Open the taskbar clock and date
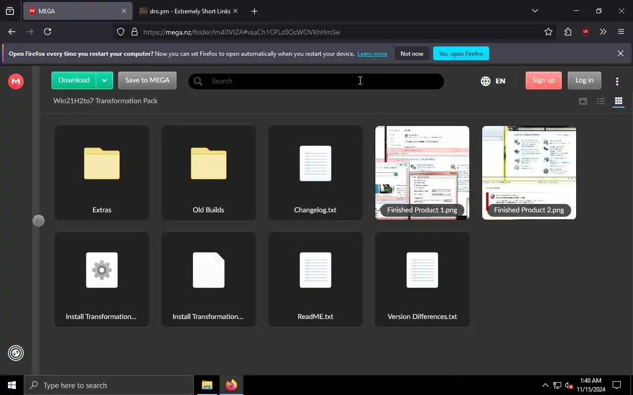This screenshot has width=633, height=395. pos(590,385)
